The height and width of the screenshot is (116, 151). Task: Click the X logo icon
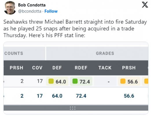[x=145, y=5]
